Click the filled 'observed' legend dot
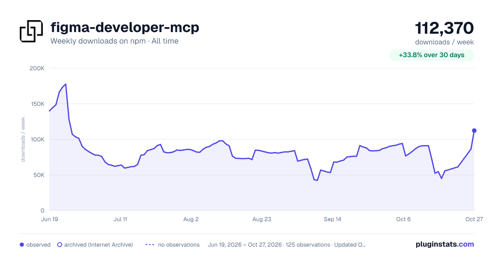The width and height of the screenshot is (494, 259). (x=22, y=245)
